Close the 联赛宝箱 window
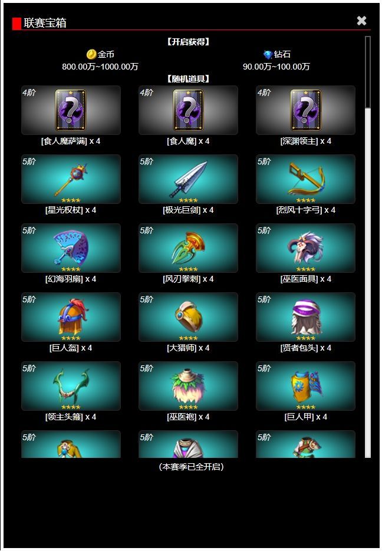382x551 pixels. (x=361, y=21)
